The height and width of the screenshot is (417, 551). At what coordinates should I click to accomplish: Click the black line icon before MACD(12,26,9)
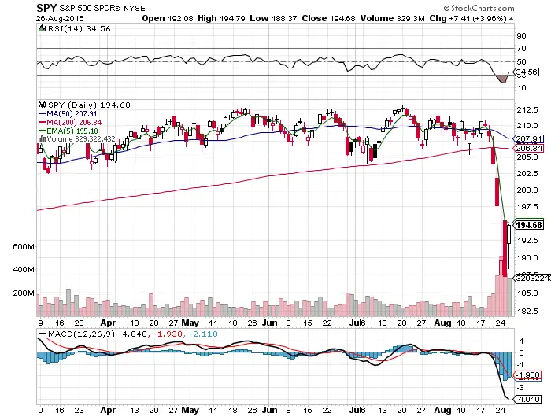click(43, 334)
